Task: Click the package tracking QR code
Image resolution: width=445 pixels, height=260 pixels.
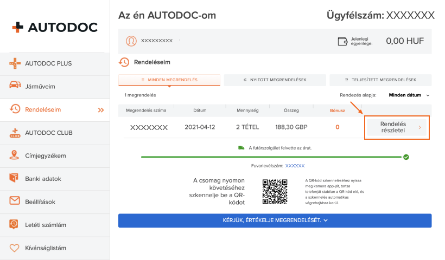Action: (275, 191)
